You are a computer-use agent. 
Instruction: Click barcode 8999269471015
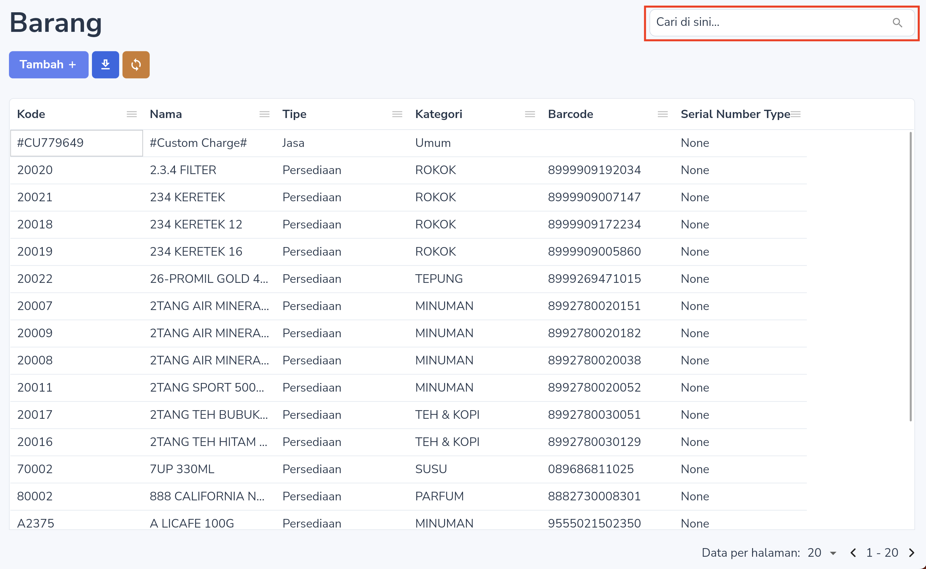point(594,279)
